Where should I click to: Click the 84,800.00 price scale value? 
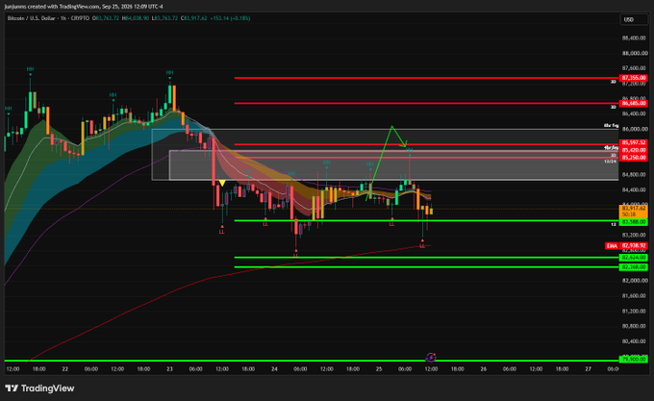(635, 175)
